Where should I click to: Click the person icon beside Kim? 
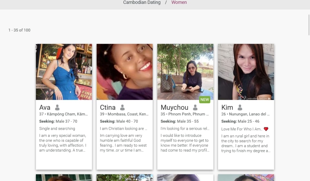[x=240, y=107]
